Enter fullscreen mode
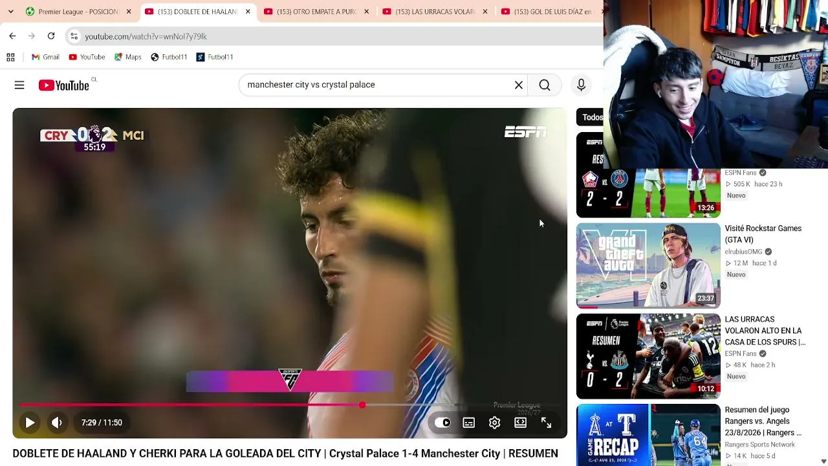This screenshot has height=466, width=828. coord(546,423)
